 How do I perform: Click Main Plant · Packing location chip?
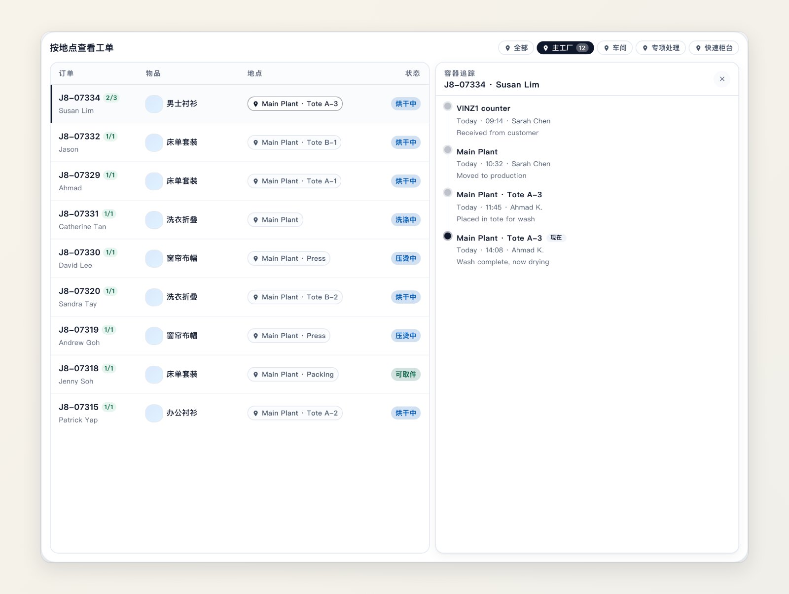[x=293, y=375]
